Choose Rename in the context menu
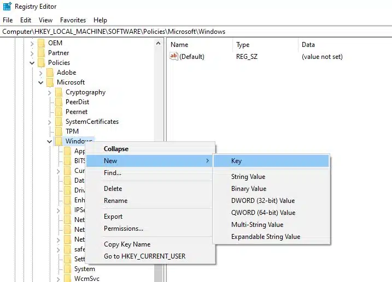The image size is (392, 282). (x=150, y=201)
